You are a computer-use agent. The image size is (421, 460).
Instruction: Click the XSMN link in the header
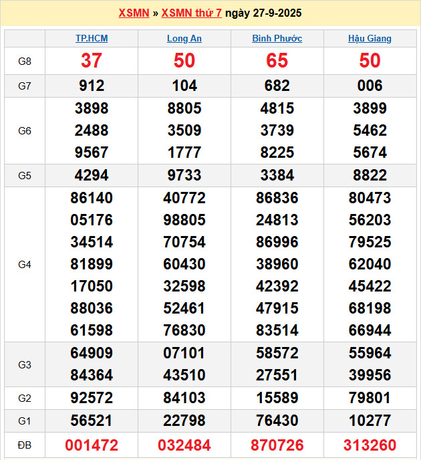tap(134, 13)
